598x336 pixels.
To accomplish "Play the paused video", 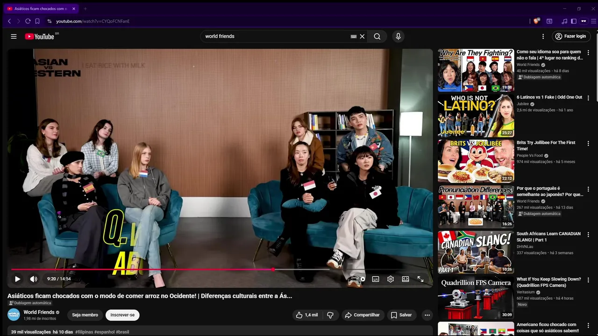I will tap(17, 279).
